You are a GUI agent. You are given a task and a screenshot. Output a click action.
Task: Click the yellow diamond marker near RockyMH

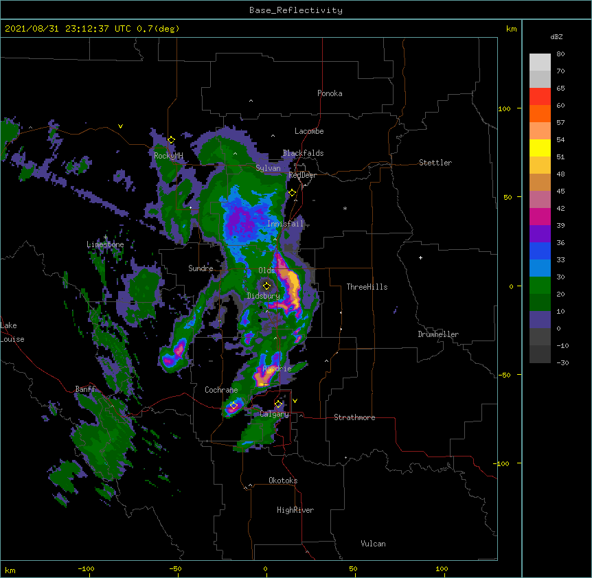coord(171,140)
